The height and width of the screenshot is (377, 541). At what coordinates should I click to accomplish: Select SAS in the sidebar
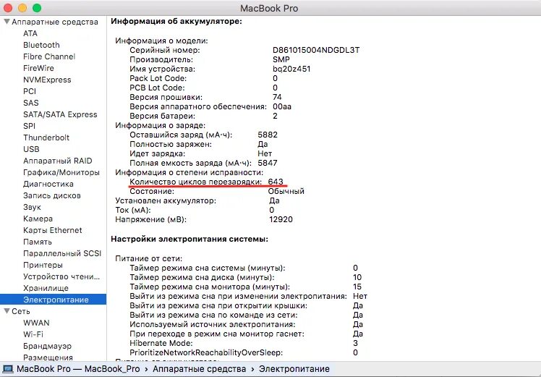pos(31,103)
